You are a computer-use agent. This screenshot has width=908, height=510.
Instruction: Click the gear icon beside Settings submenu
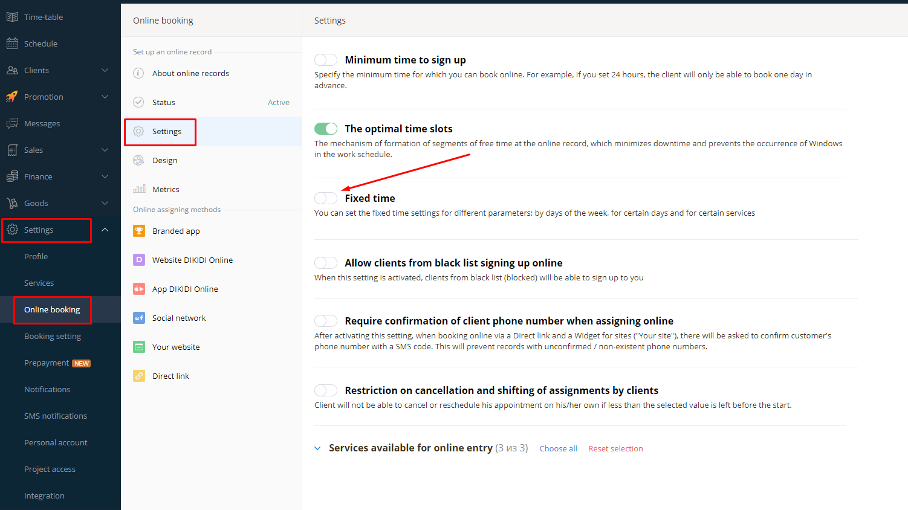[x=138, y=131]
